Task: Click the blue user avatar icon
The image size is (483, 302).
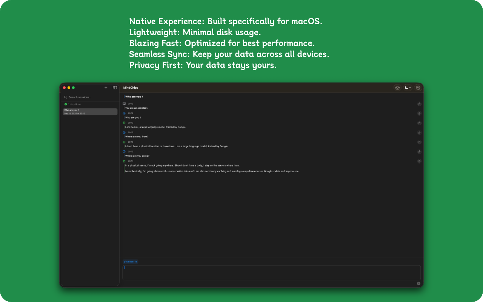Action: (x=124, y=113)
